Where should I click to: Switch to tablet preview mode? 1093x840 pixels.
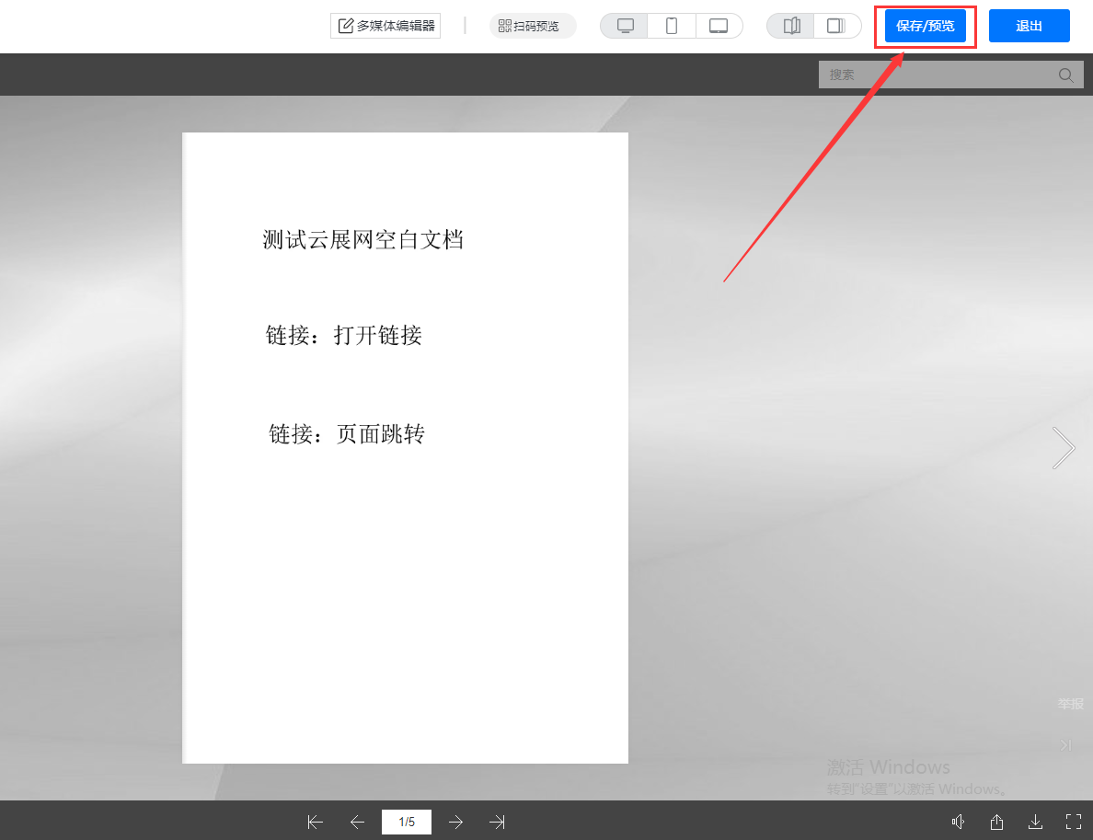(x=719, y=26)
